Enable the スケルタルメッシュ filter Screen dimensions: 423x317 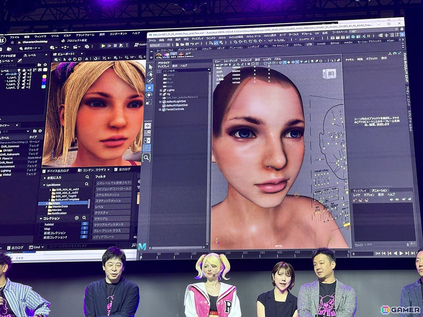(x=113, y=195)
